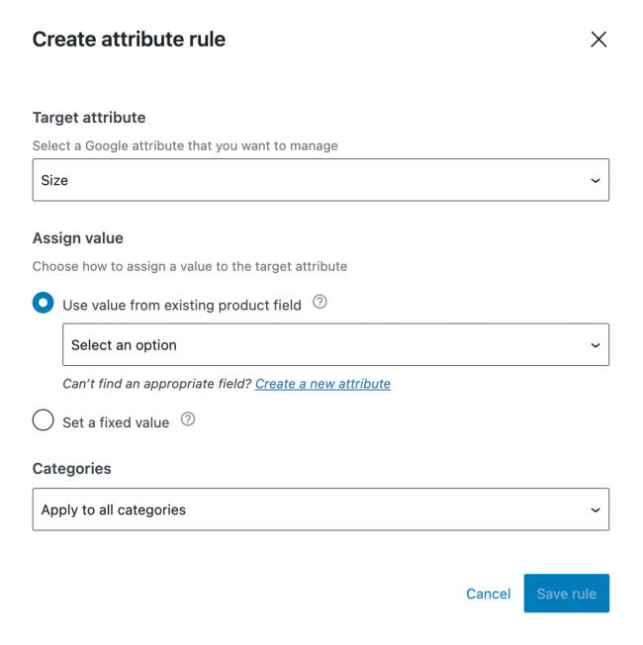Click the "Assign value" section heading
This screenshot has width=643, height=645.
point(78,238)
